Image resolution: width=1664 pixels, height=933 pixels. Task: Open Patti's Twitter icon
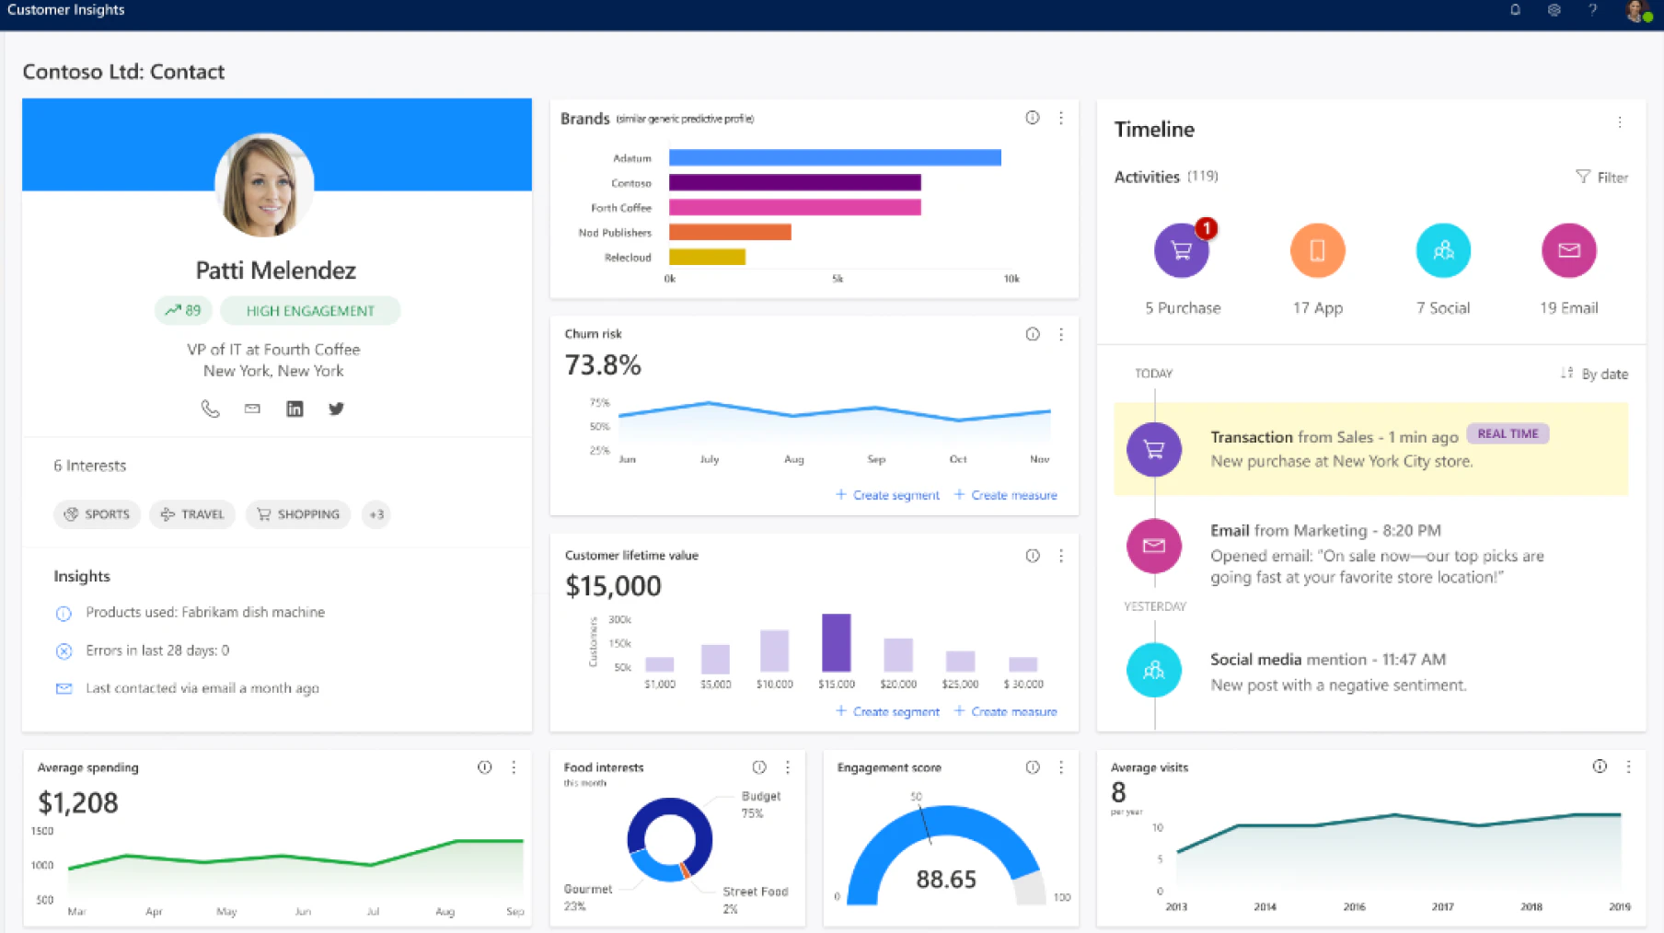[x=336, y=409]
